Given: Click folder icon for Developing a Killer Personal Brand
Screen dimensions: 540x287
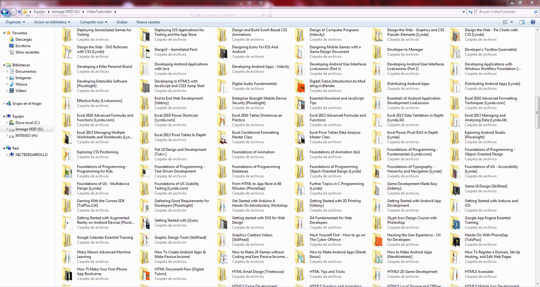Looking at the screenshot, I should click(x=67, y=69).
